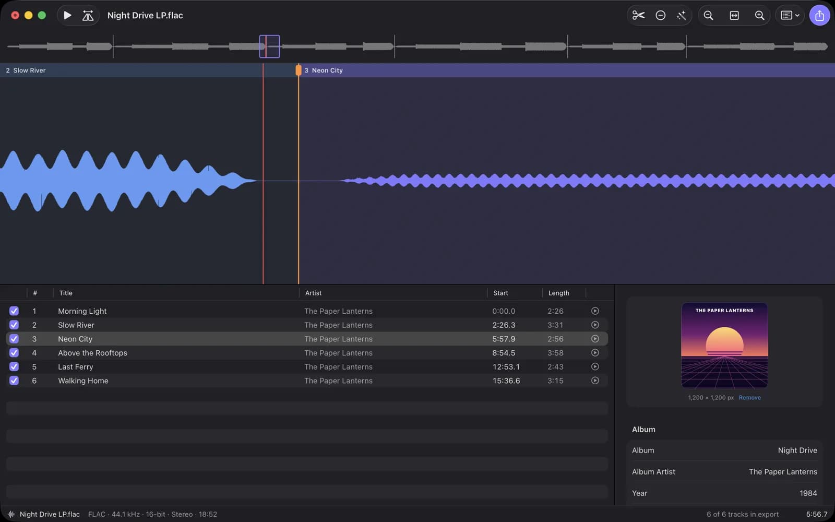Uncheck Last Ferry from export
The image size is (835, 522).
[x=14, y=366]
